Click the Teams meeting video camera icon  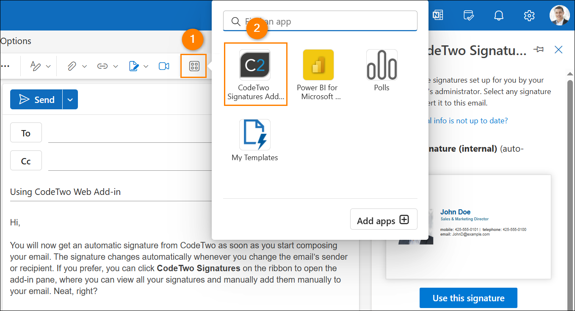(x=164, y=66)
